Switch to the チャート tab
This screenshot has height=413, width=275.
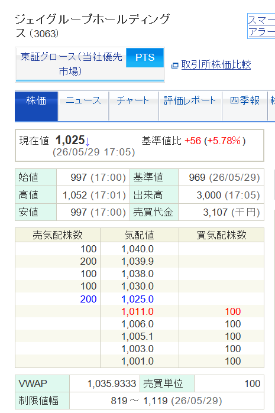pos(134,106)
